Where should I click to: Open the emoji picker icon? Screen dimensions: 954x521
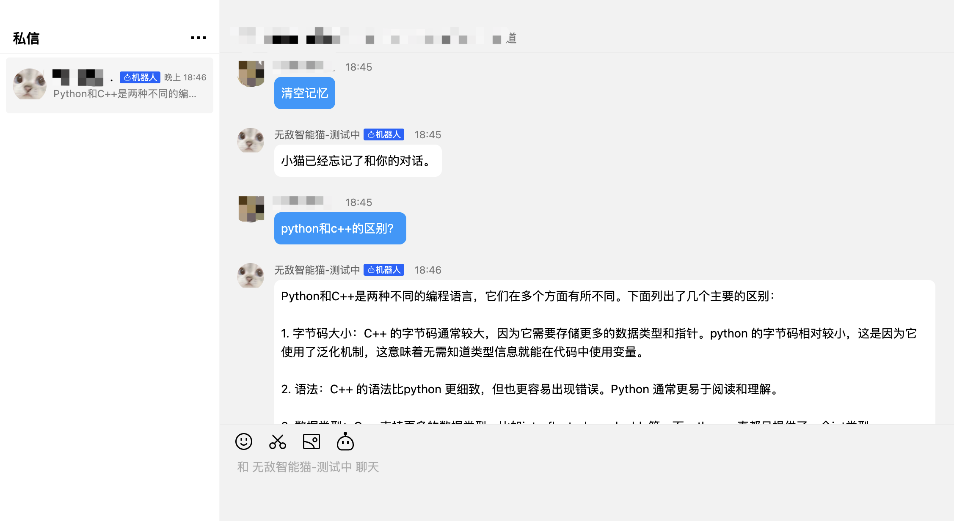pyautogui.click(x=244, y=441)
